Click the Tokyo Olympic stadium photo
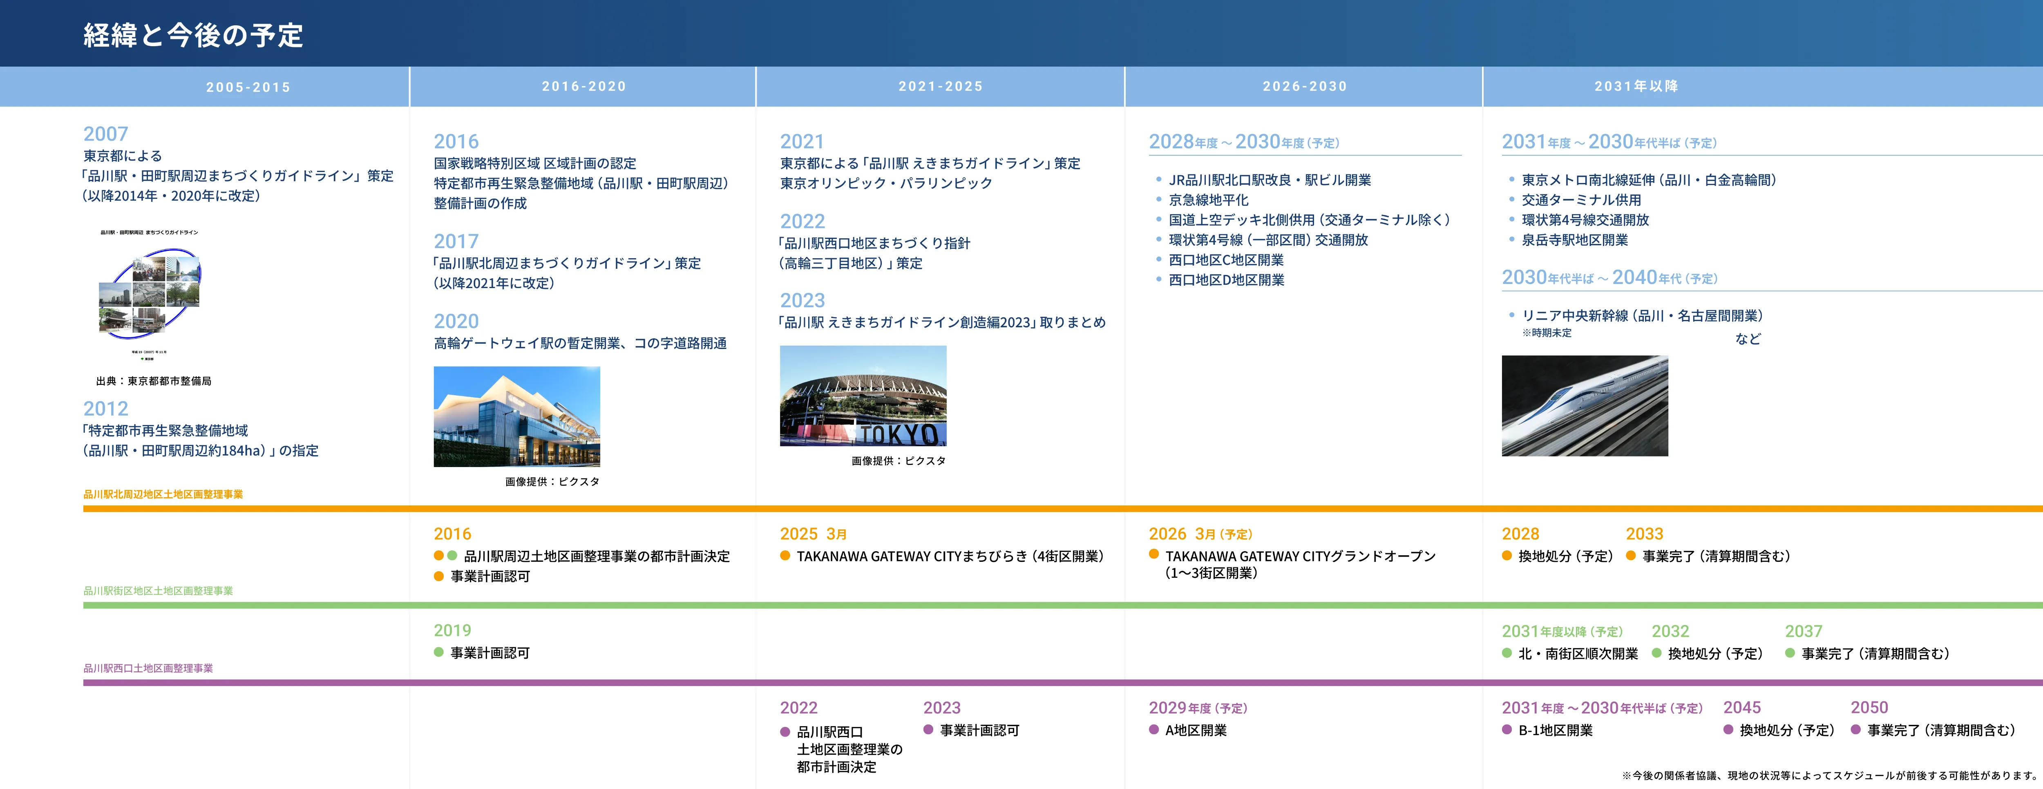The height and width of the screenshot is (789, 2043). tap(863, 396)
